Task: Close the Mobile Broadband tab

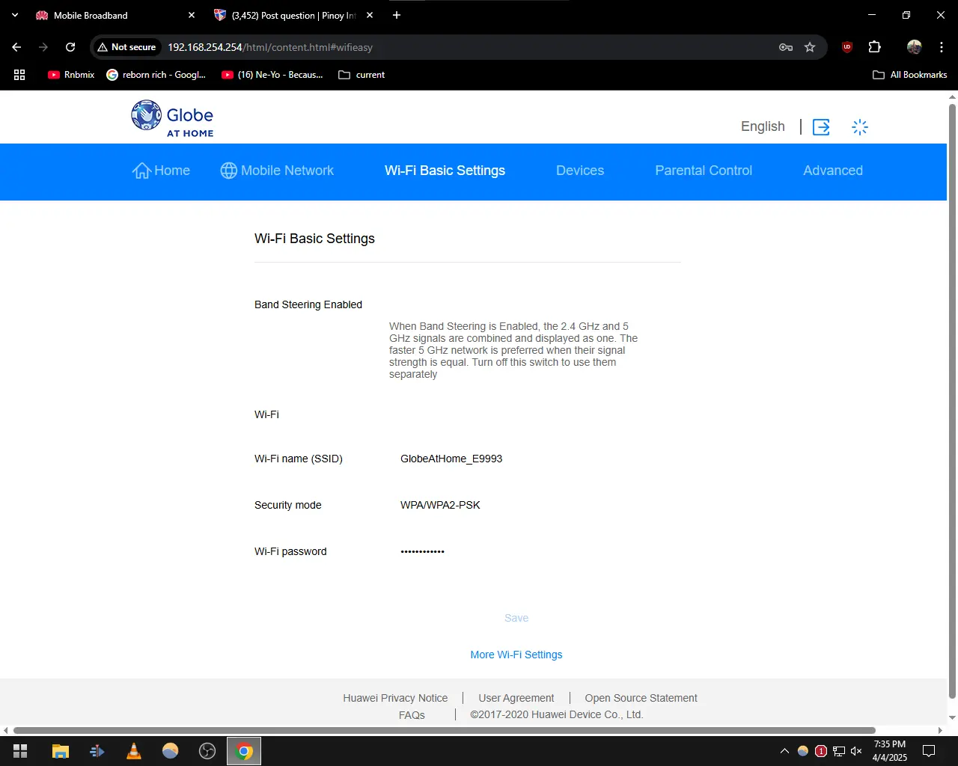Action: (x=192, y=15)
